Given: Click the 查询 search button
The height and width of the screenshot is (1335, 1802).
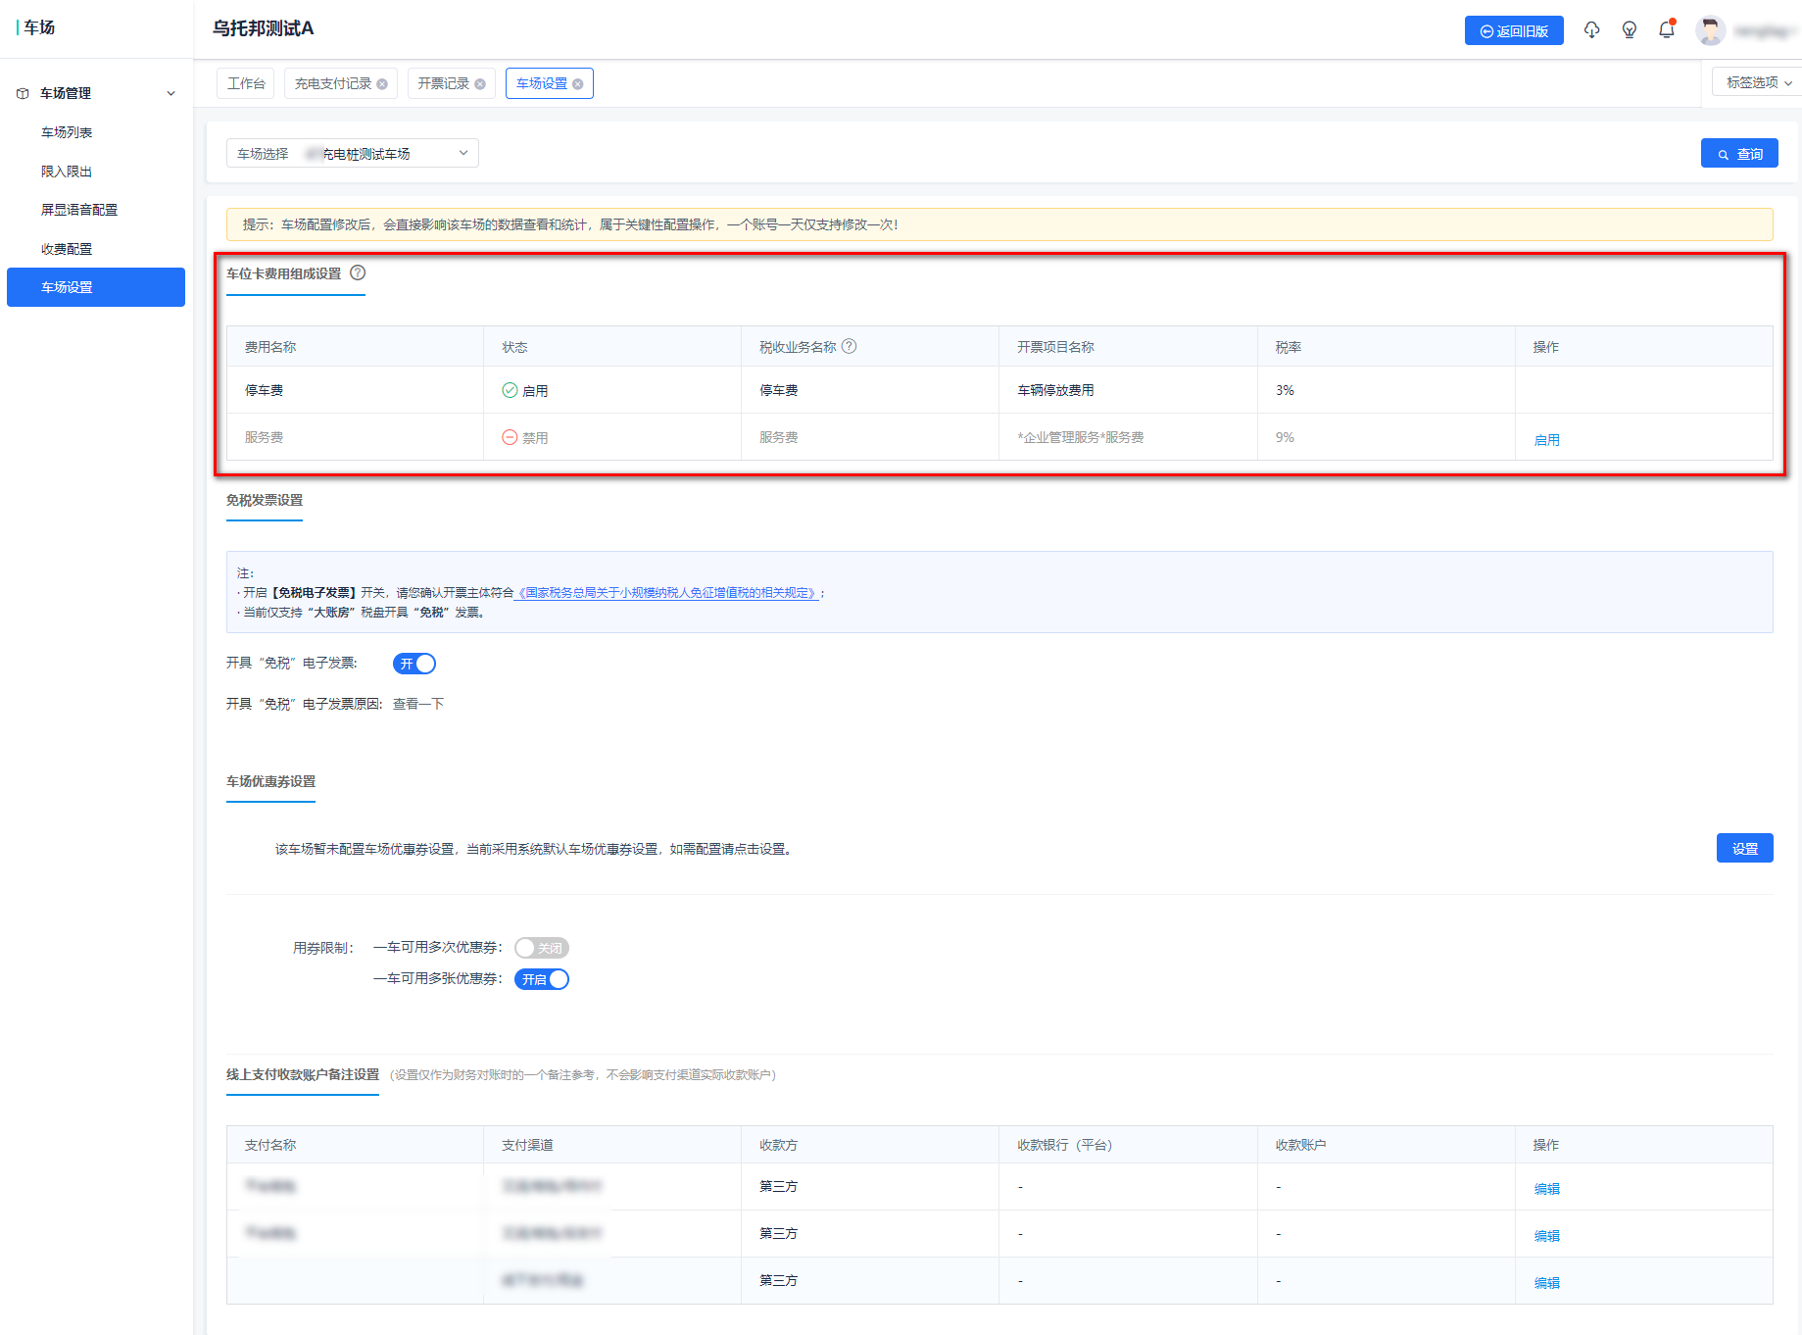Looking at the screenshot, I should (1739, 154).
